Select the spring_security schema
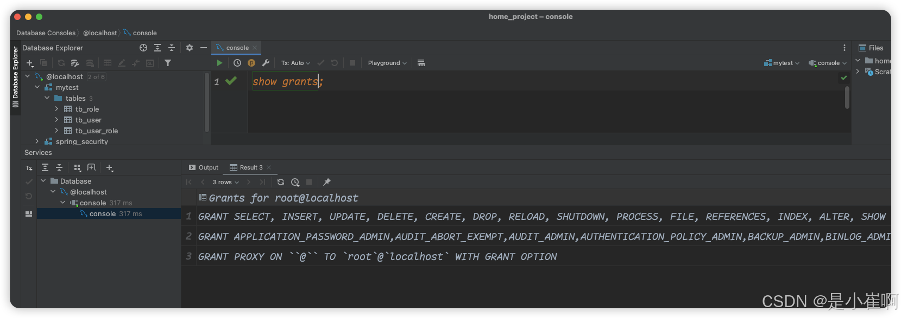This screenshot has width=901, height=318. click(x=82, y=141)
